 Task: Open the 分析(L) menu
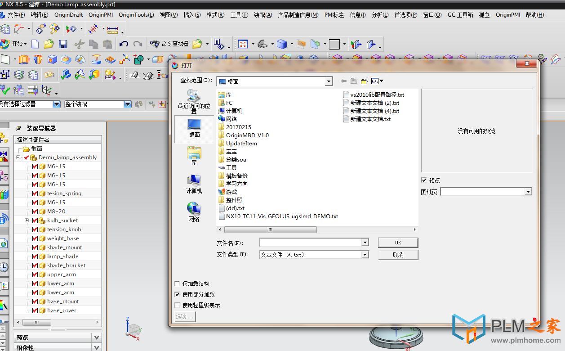(x=380, y=15)
